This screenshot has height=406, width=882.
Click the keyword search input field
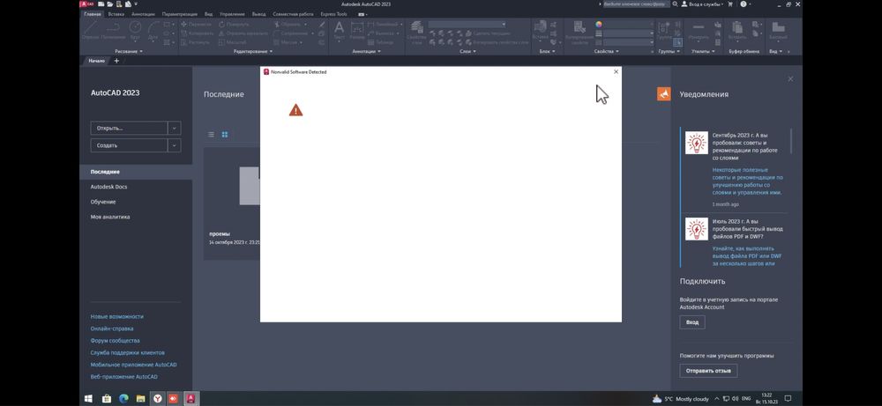(637, 4)
